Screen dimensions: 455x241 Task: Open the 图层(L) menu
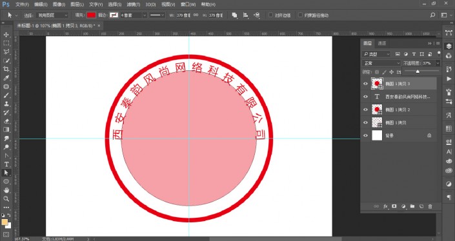(x=77, y=5)
